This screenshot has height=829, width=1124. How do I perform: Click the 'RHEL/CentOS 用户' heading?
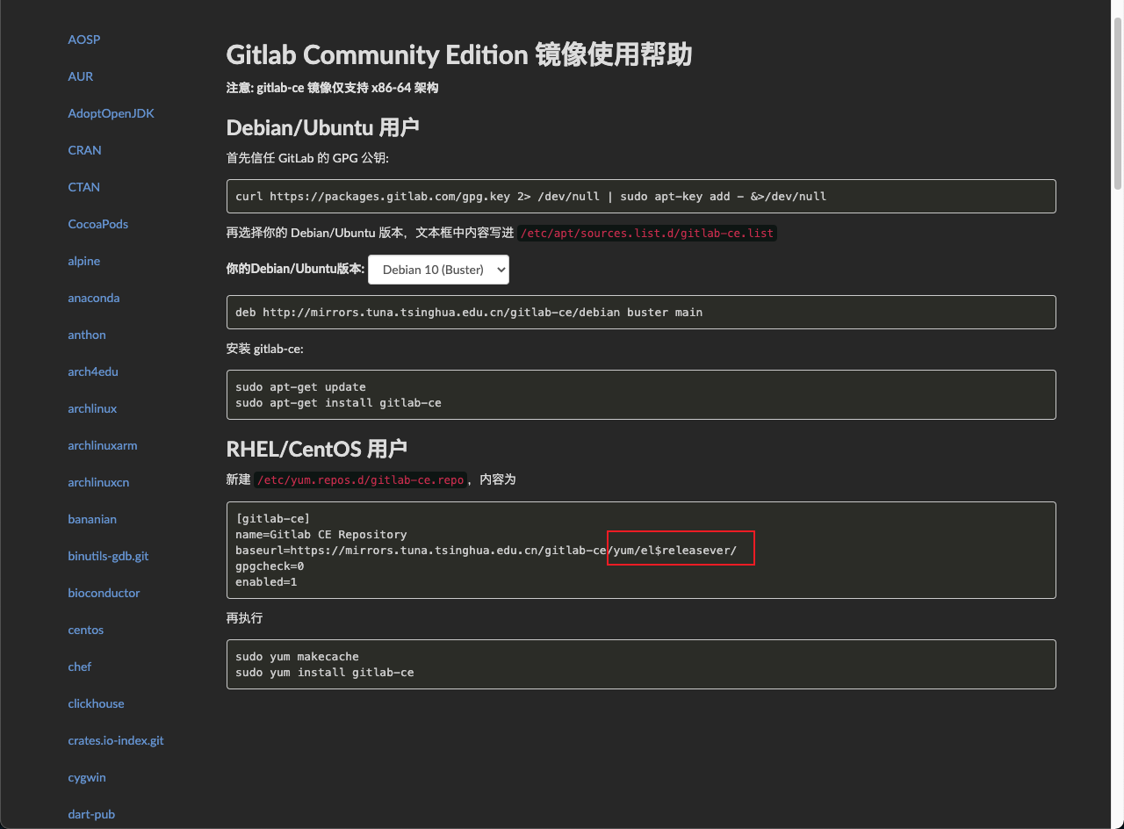pos(317,449)
